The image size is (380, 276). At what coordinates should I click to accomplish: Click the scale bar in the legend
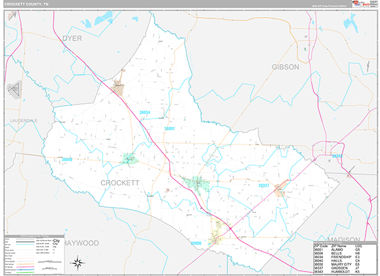click(x=49, y=262)
